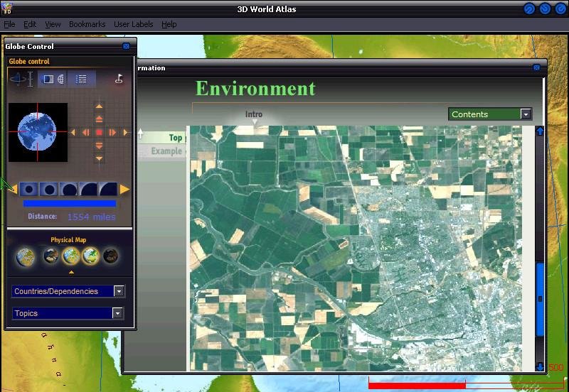Open the View menu

[53, 24]
